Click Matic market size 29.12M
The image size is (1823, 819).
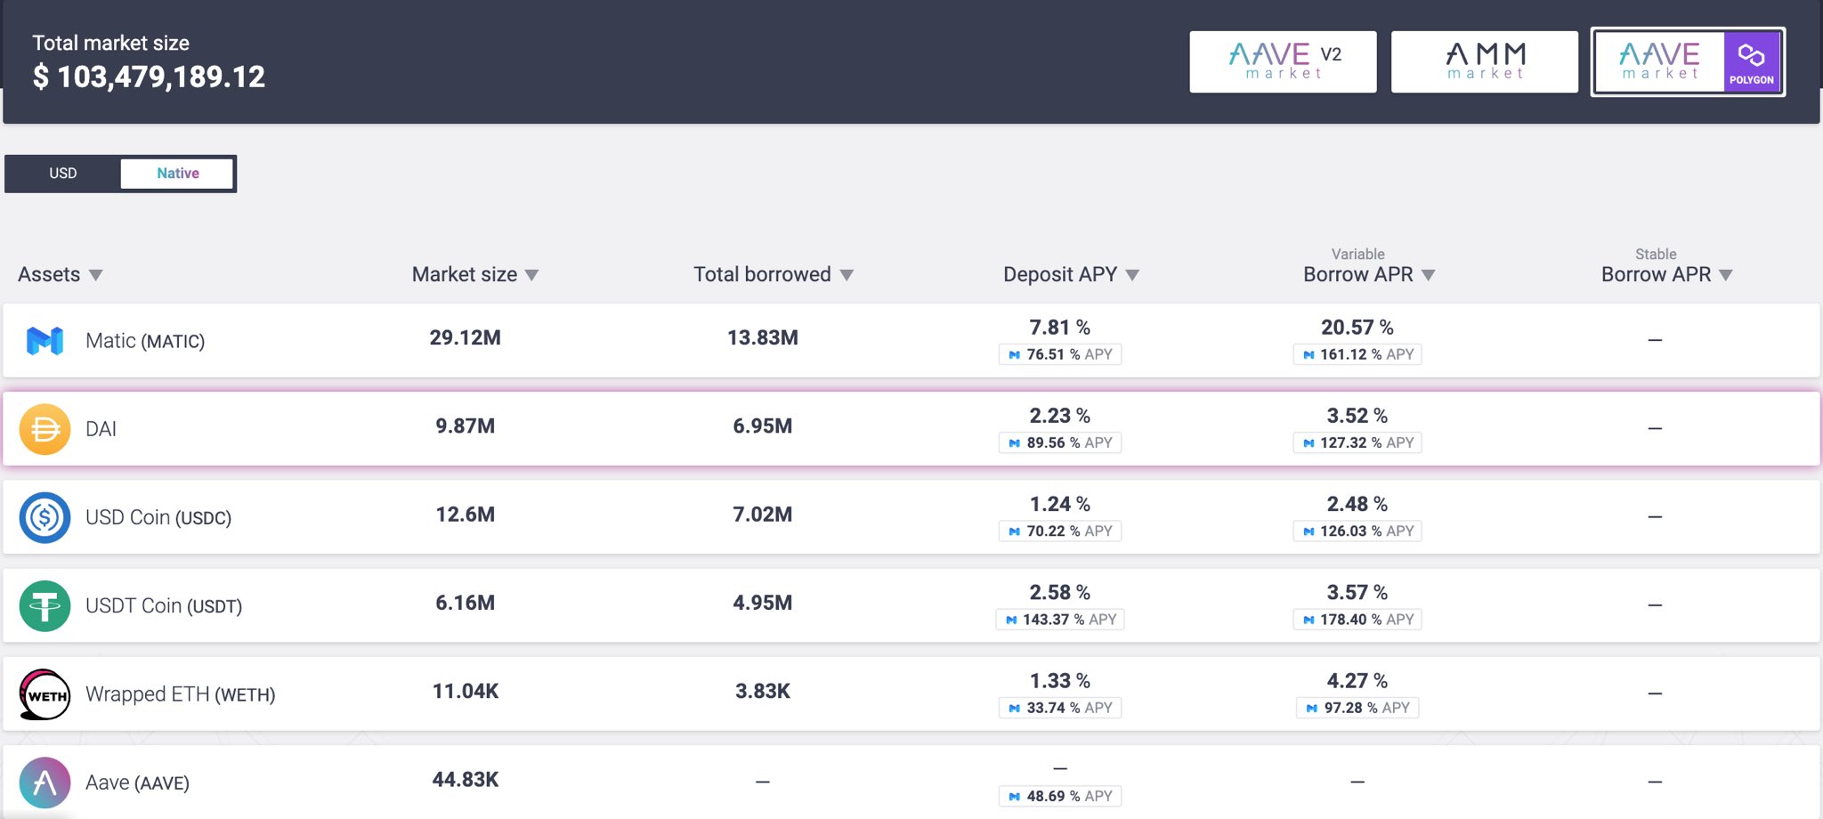click(465, 337)
